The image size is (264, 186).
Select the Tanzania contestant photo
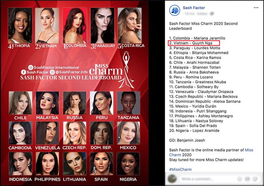[128, 103]
